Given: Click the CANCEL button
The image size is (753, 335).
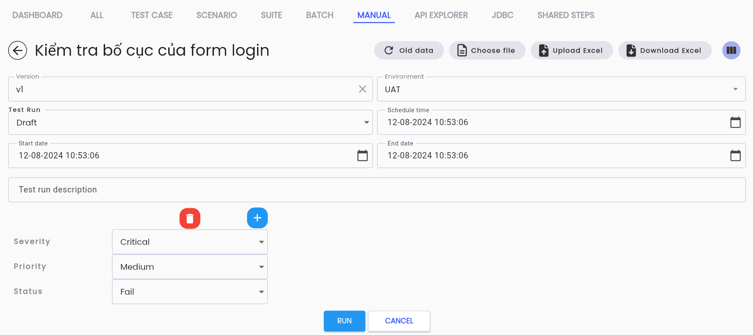Looking at the screenshot, I should click(x=399, y=321).
